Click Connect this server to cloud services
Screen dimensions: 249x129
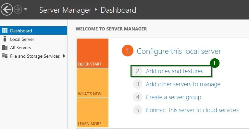(192, 110)
